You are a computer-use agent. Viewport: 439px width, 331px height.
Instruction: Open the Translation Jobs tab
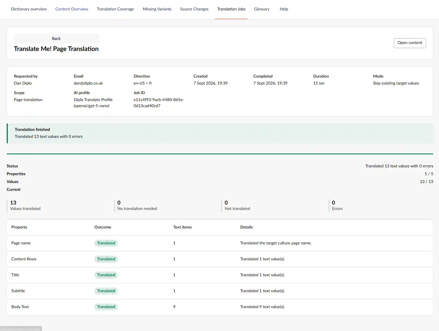pos(231,9)
